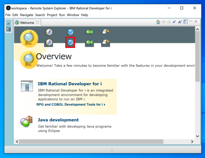Screen dimensions: 205x158
Task: Click the Home icon in Welcome toolbar
Action: (x=158, y=22)
